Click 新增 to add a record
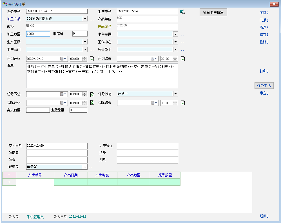Image resolution: width=281 pixels, height=223 pixels. (x=264, y=28)
